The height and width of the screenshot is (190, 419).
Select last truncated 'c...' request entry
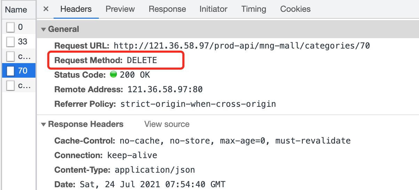tap(19, 86)
